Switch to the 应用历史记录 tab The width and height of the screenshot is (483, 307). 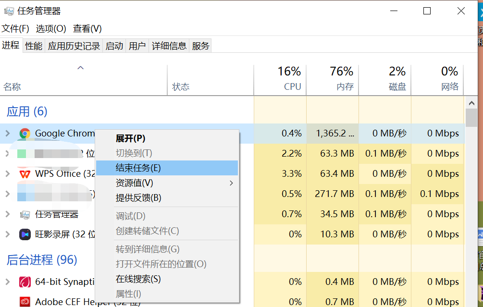pos(74,46)
